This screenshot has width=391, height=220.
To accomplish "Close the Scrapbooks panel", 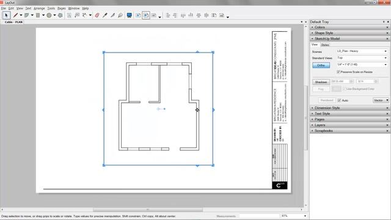I will (x=387, y=131).
